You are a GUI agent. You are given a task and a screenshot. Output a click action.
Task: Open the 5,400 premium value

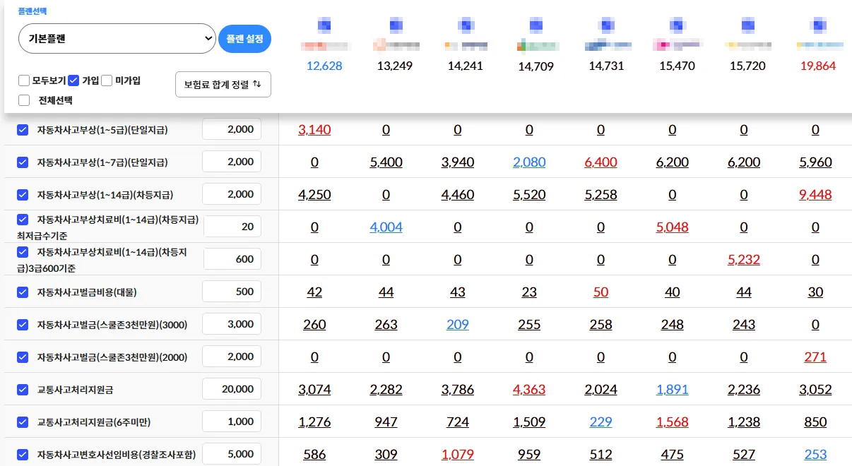pyautogui.click(x=386, y=162)
